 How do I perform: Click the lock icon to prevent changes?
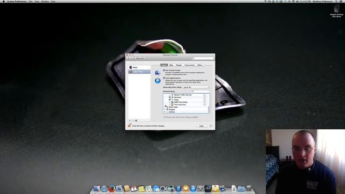pyautogui.click(x=129, y=126)
